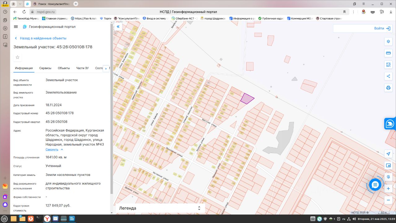Print the map

point(388,88)
